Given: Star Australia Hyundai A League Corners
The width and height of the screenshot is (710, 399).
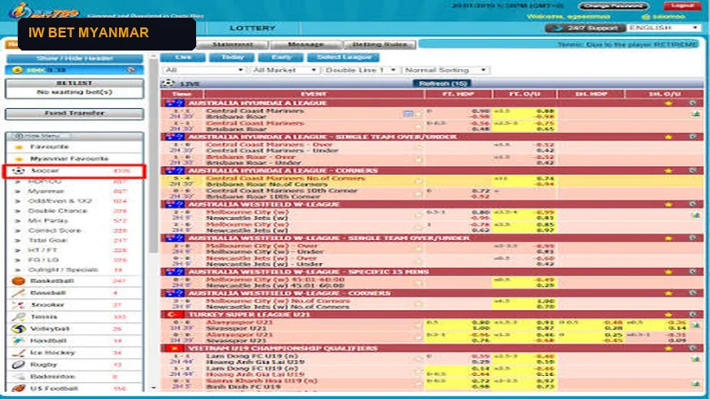Looking at the screenshot, I should click(x=668, y=170).
